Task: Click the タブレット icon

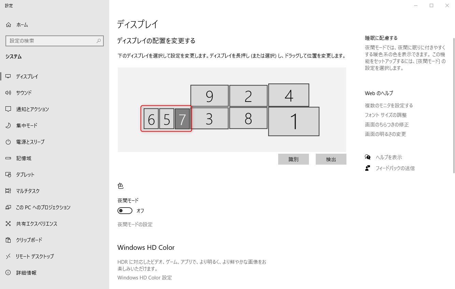Action: [x=9, y=175]
